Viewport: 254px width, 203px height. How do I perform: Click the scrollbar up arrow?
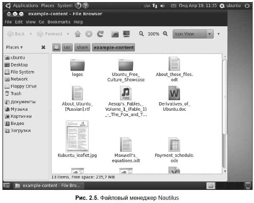(225, 56)
